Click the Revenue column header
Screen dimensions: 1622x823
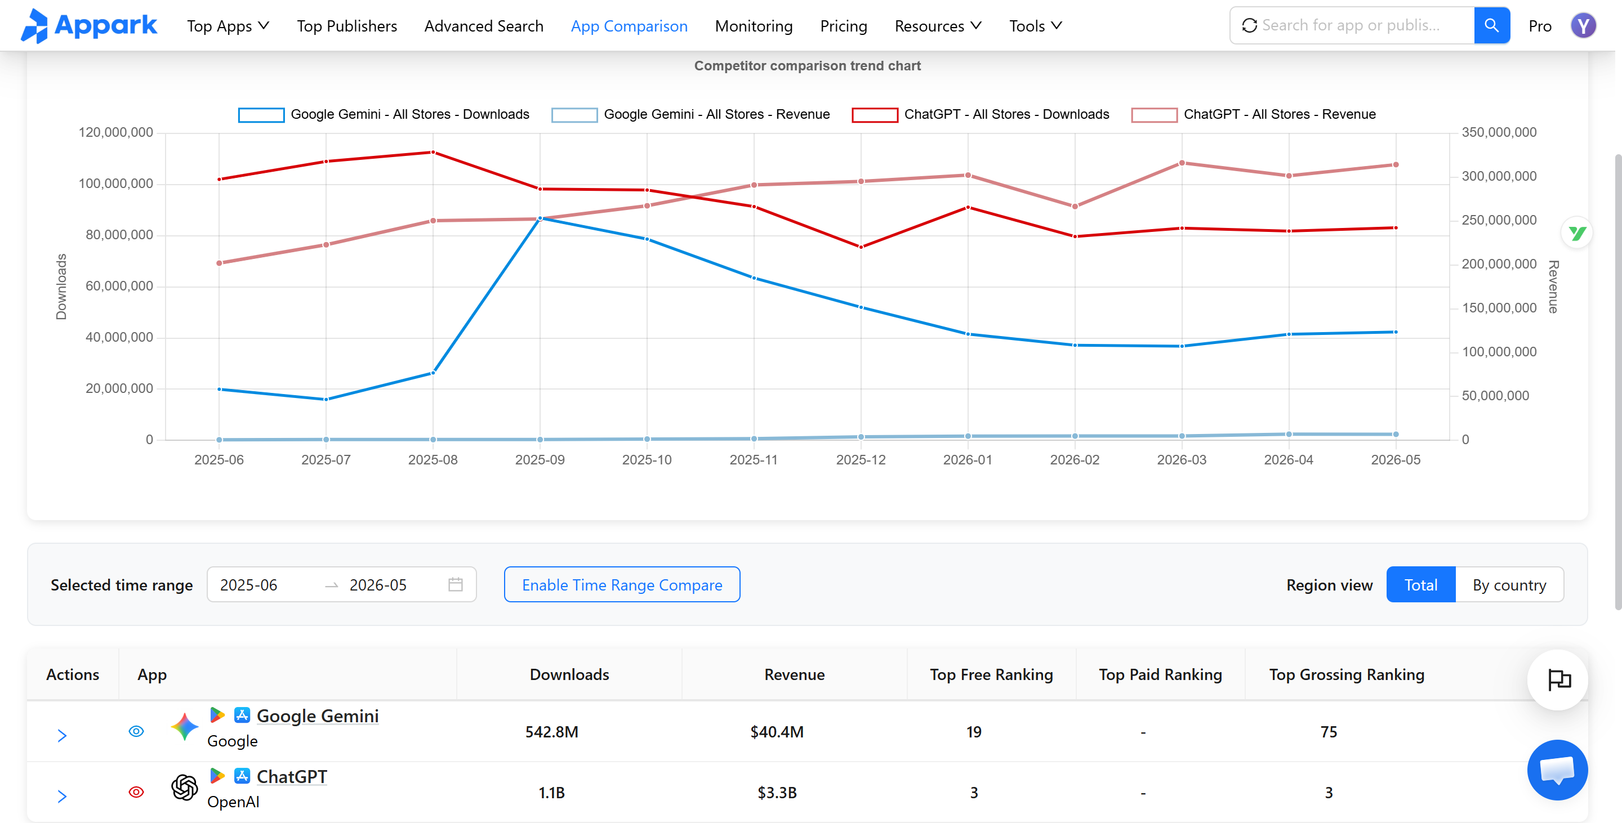coord(794,674)
